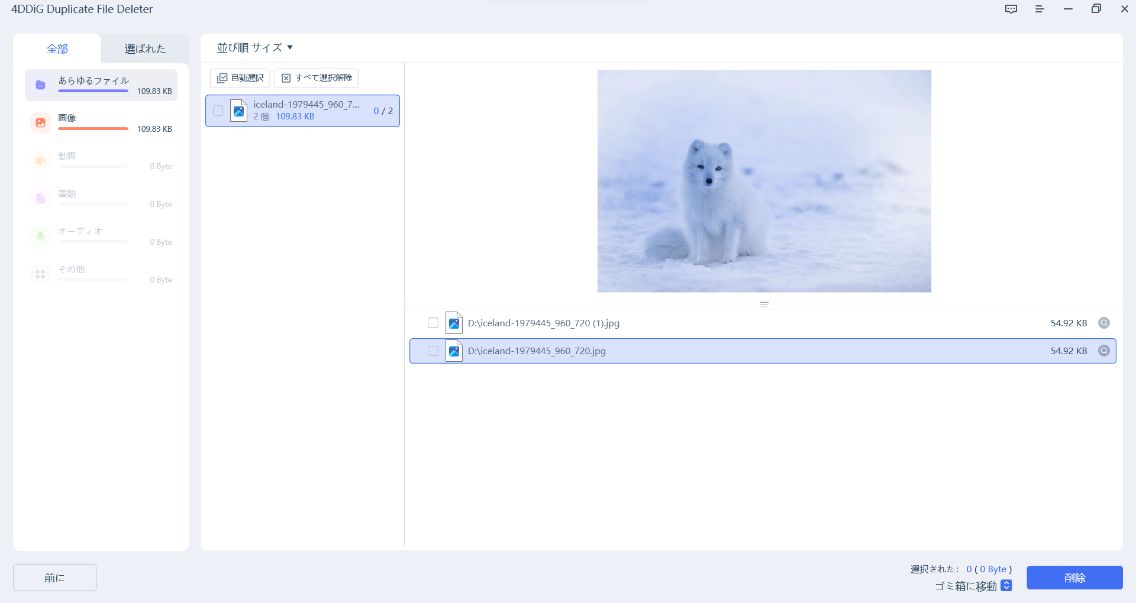
Task: Click magnifier icon for iceland-1979445_960_720.jpg row
Action: (1103, 351)
